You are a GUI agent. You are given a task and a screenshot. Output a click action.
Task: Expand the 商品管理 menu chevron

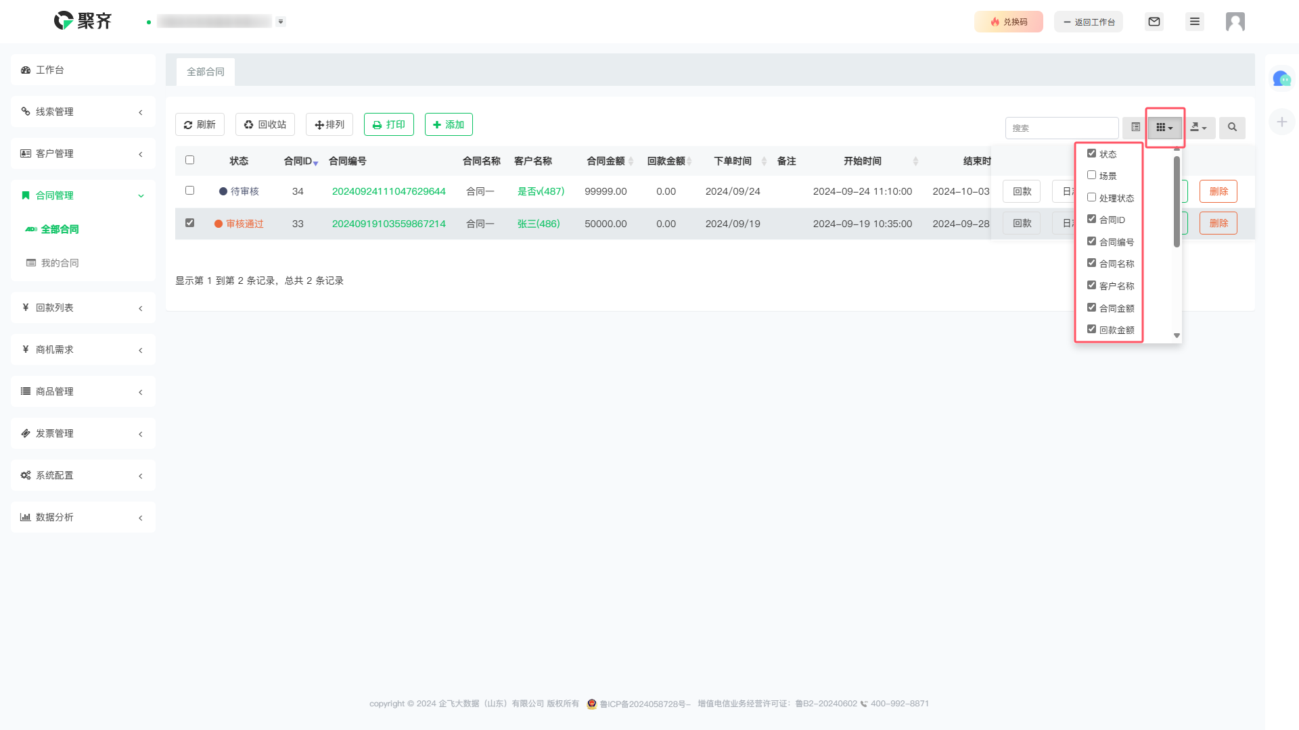pos(141,392)
